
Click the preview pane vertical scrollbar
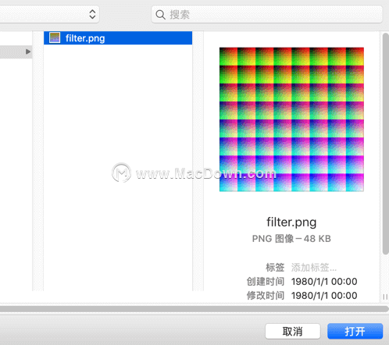pyautogui.click(x=385, y=144)
